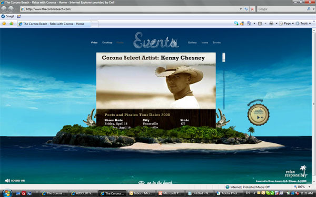This screenshot has width=316, height=197.
Task: Switch to Microsoft PowerPoint taskbar window
Action: coord(171,193)
